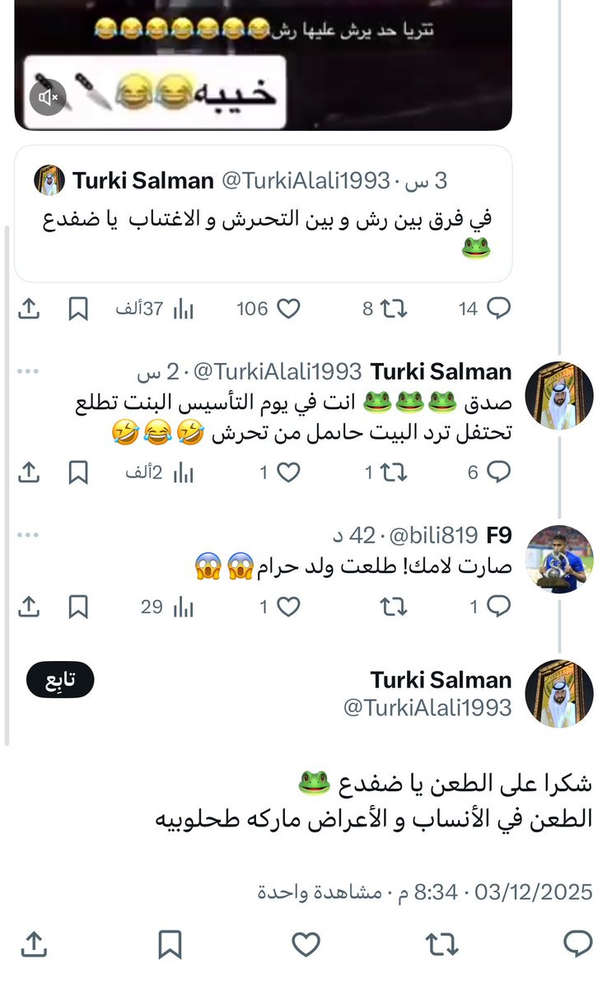Share the main tweet at bottom
The height and width of the screenshot is (987, 607).
34,944
